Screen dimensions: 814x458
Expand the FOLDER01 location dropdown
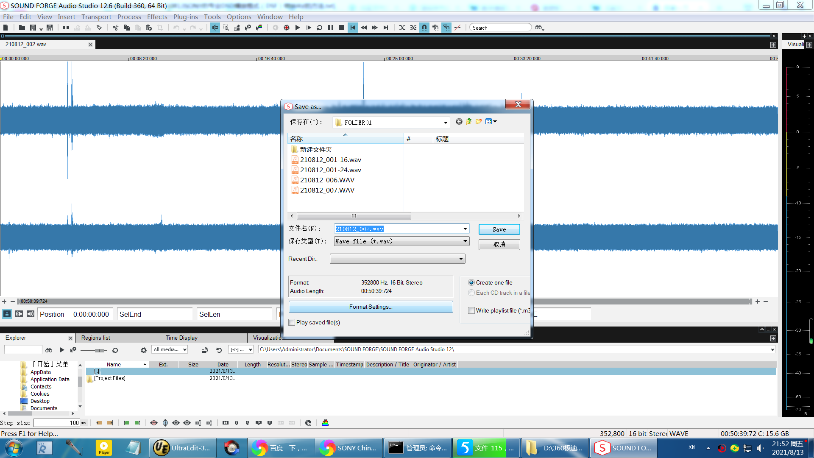(x=445, y=123)
